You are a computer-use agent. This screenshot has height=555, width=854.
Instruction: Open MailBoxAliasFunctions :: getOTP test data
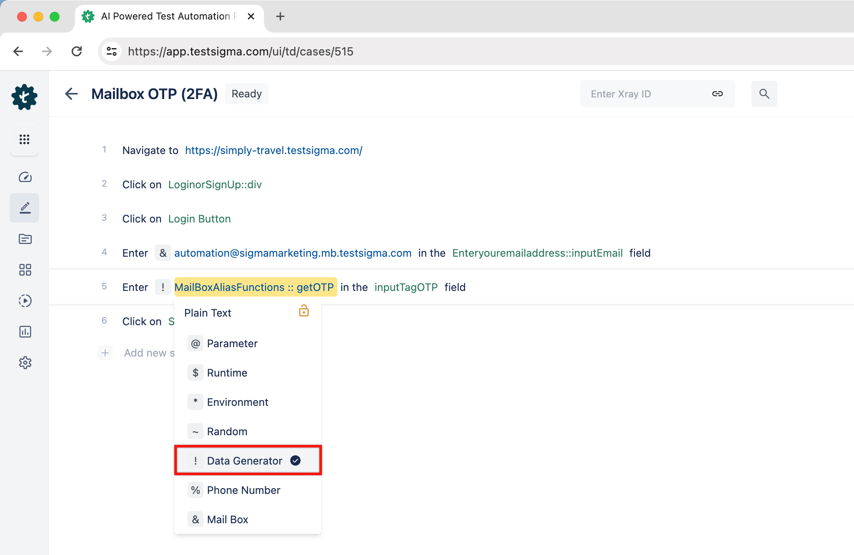[255, 287]
